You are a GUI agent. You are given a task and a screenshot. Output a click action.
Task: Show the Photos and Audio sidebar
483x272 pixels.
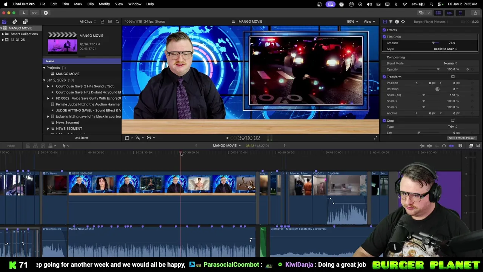click(x=15, y=22)
